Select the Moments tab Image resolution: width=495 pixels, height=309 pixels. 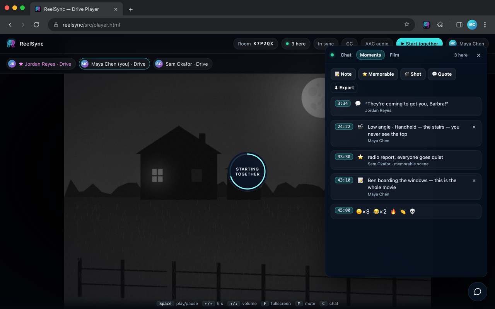pyautogui.click(x=370, y=55)
